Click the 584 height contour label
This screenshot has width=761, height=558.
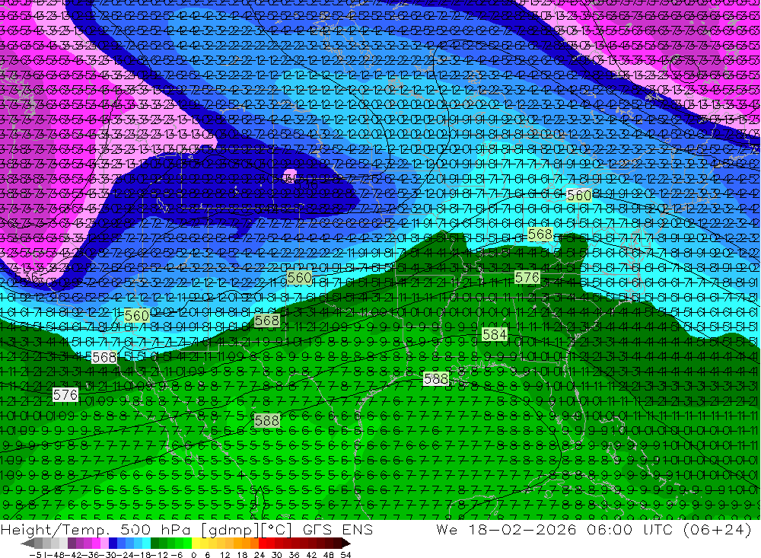[495, 335]
